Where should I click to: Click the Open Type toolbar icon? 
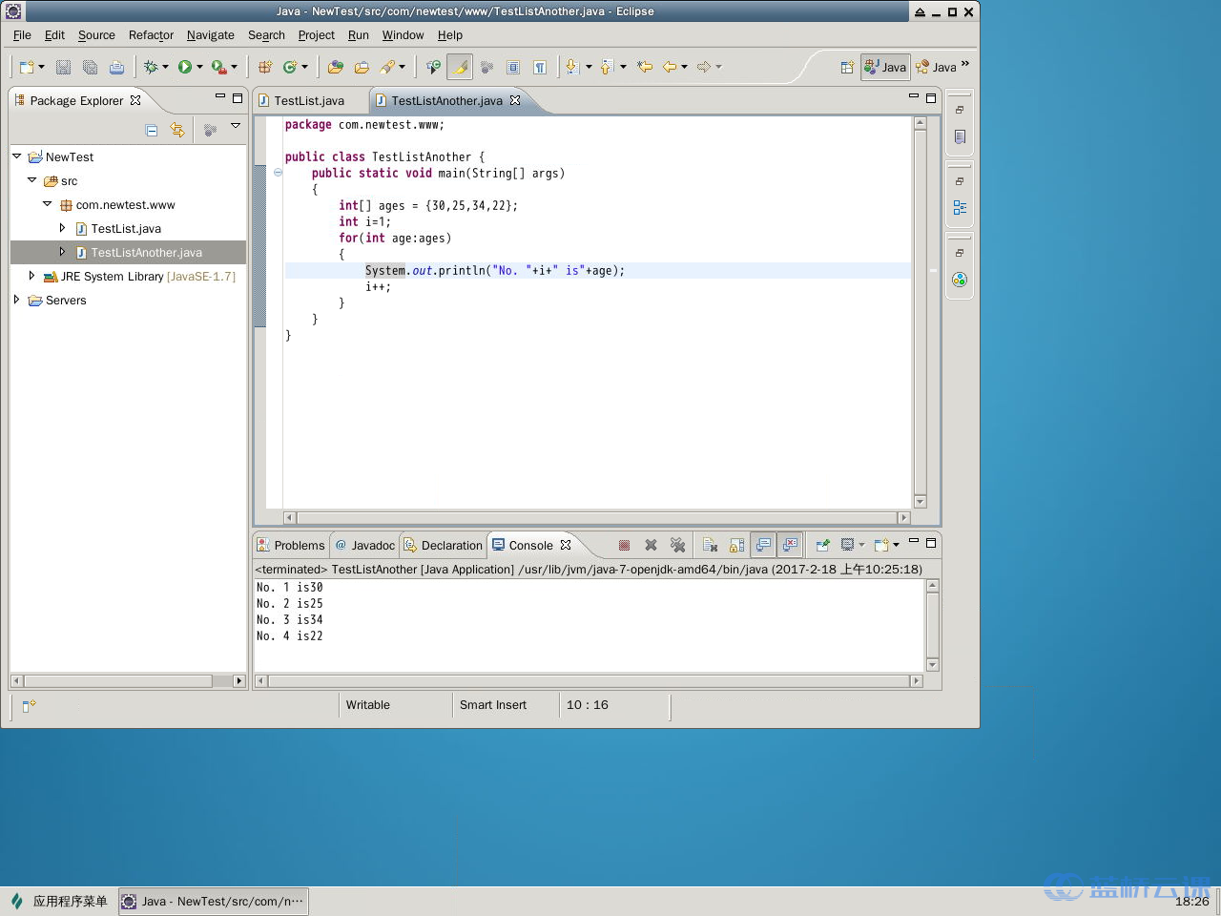[x=335, y=67]
